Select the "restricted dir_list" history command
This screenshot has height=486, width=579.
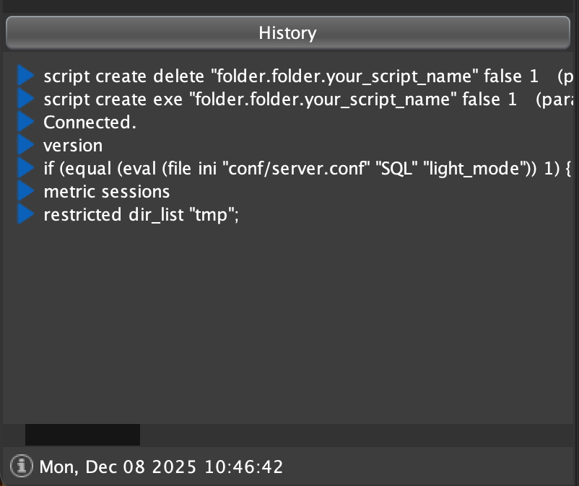(x=141, y=215)
